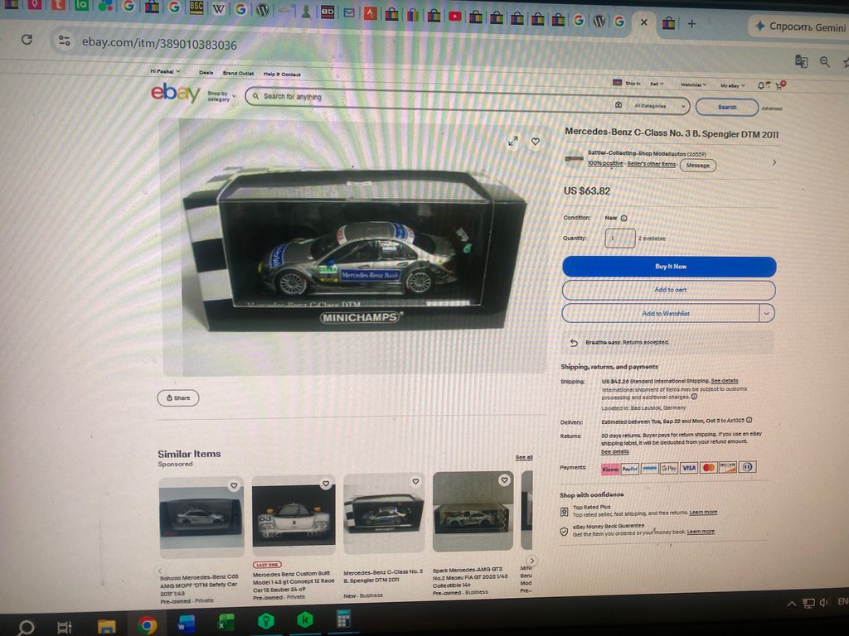Image resolution: width=849 pixels, height=636 pixels.
Task: Click the Buy It Now button
Action: (669, 266)
